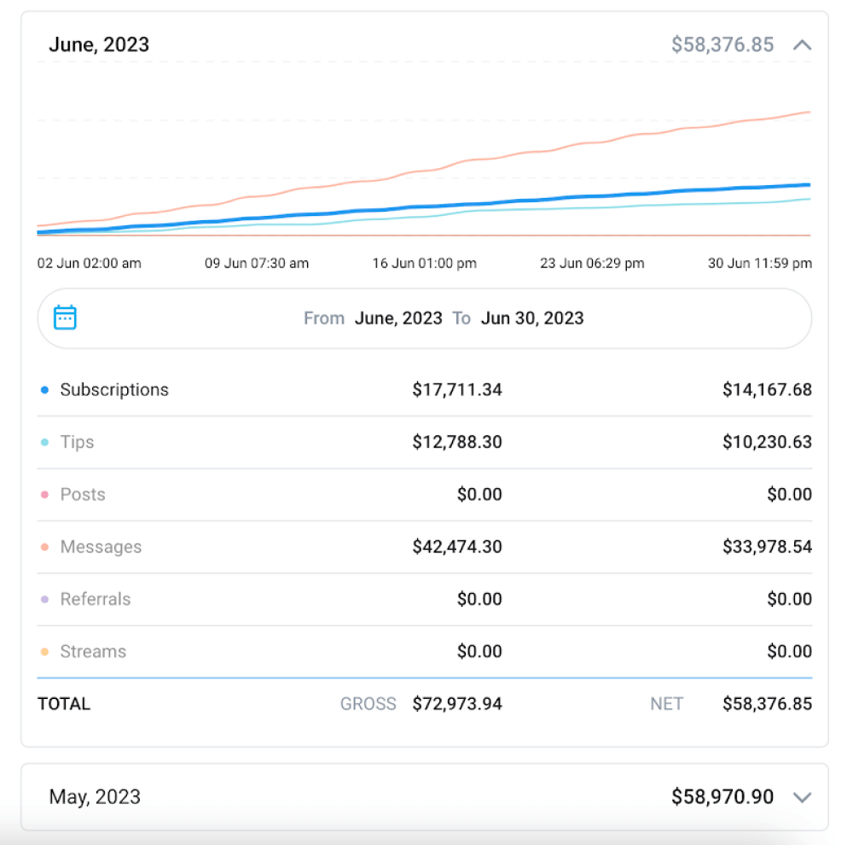Toggle the Posts series in the chart

coord(83,495)
